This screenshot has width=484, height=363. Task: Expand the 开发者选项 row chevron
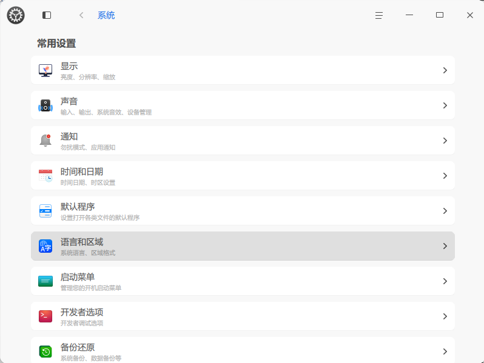pyautogui.click(x=445, y=316)
